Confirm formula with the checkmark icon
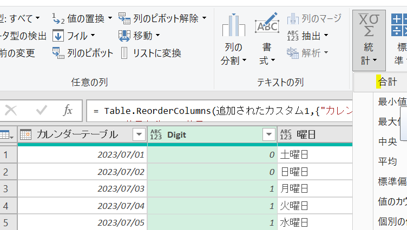The image size is (407, 230). point(41,111)
